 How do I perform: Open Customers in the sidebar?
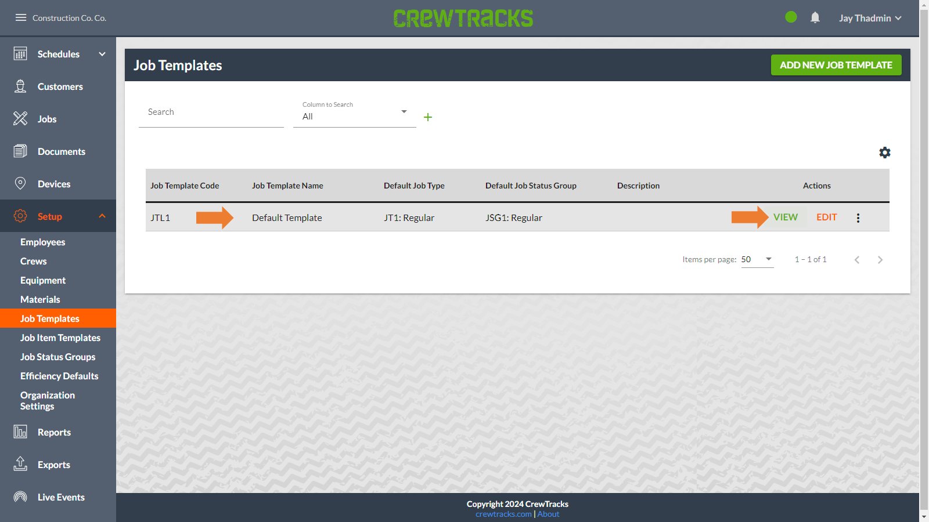58,86
